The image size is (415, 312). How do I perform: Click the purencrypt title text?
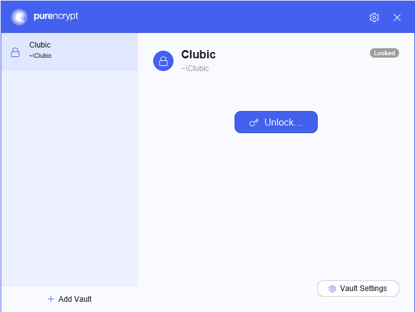[x=56, y=16]
